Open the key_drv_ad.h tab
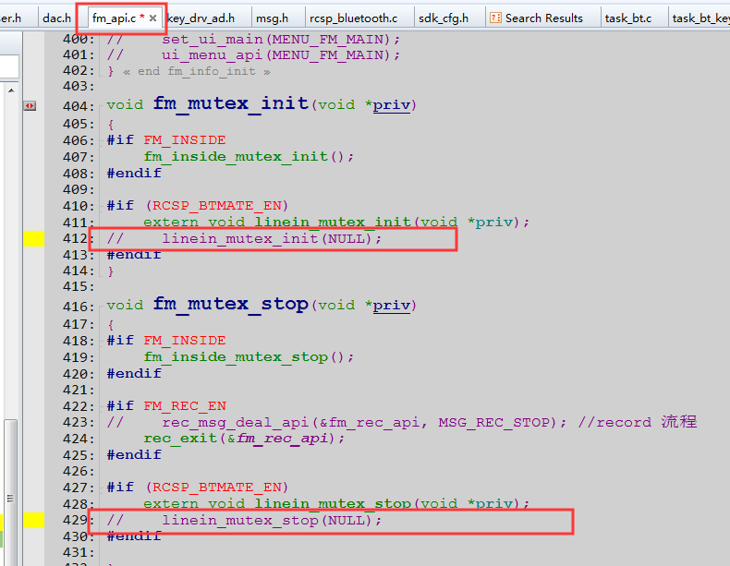 [x=201, y=18]
